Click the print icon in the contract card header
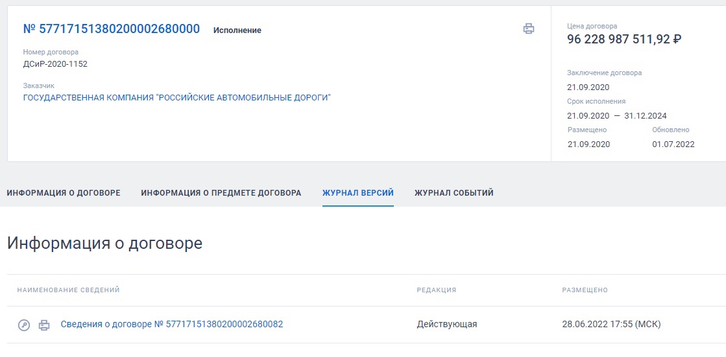Image resolution: width=726 pixels, height=357 pixels. pyautogui.click(x=528, y=29)
